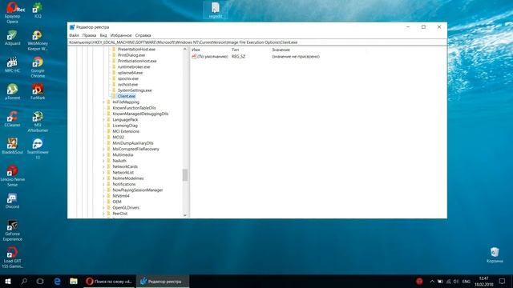Open the Windows Start button
Viewport: 513px width, 288px height.
(8, 281)
